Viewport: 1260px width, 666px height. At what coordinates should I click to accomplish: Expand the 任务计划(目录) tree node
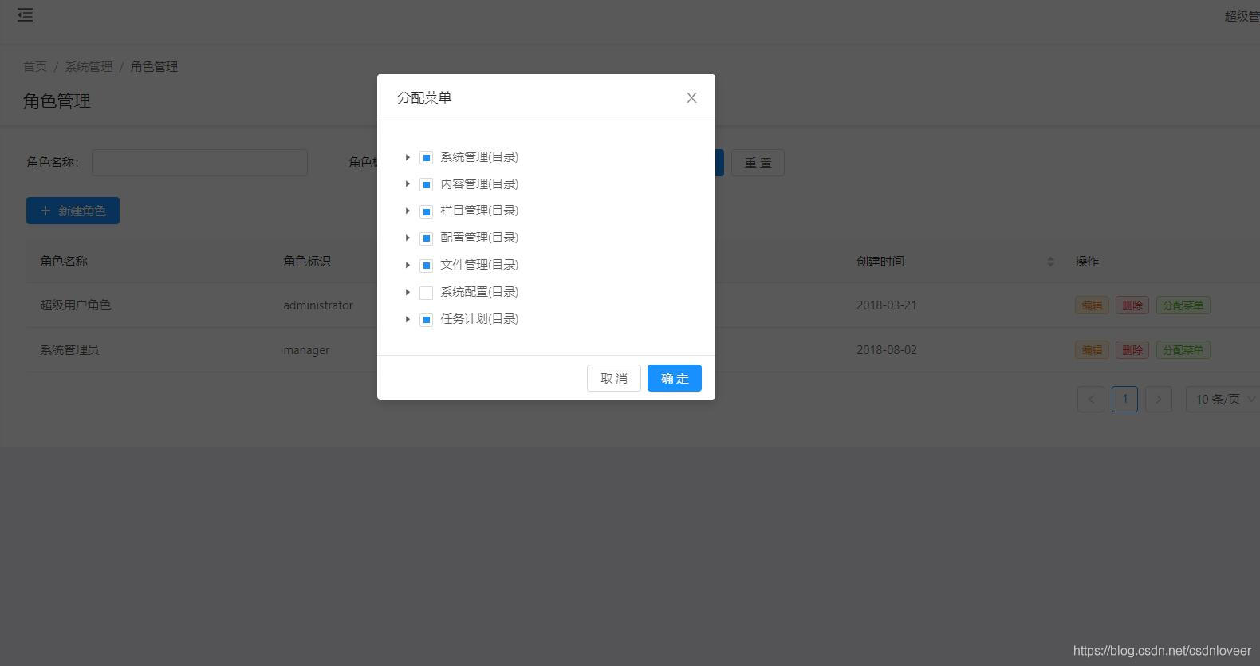click(x=408, y=319)
